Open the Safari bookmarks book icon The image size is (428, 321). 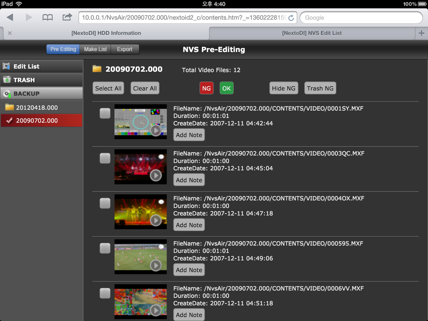point(47,17)
